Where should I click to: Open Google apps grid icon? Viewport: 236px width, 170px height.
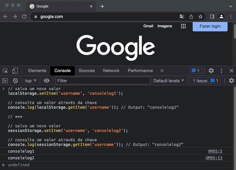[x=183, y=26]
